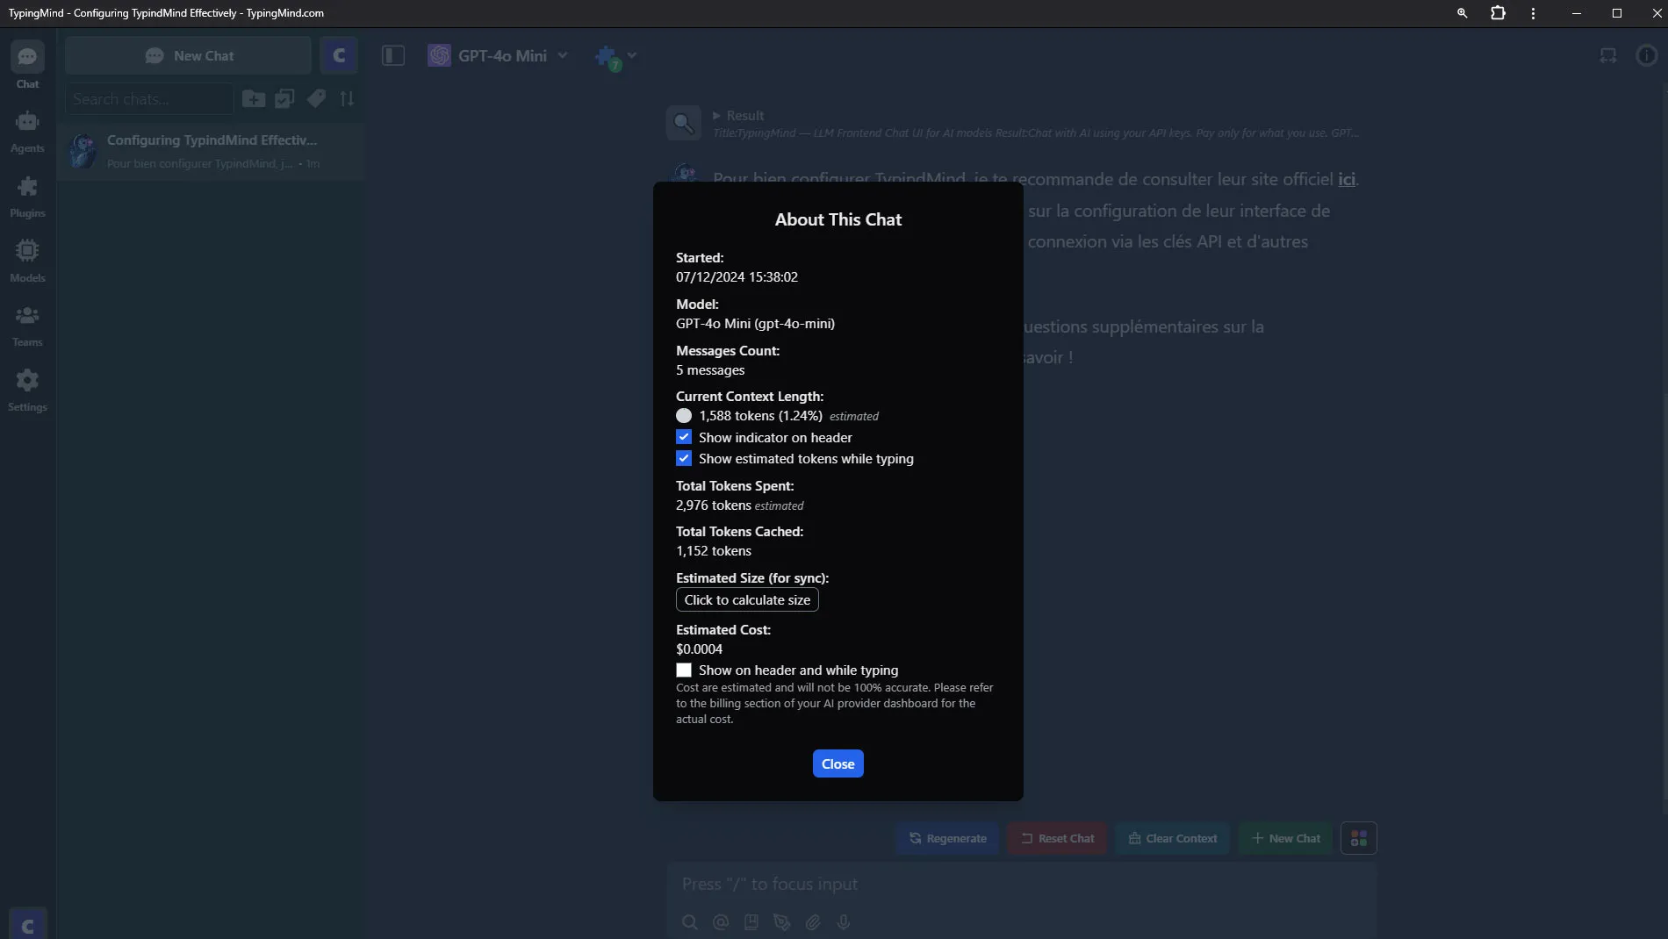The height and width of the screenshot is (939, 1668).
Task: Click the C profile button beside New Chat
Action: (339, 55)
